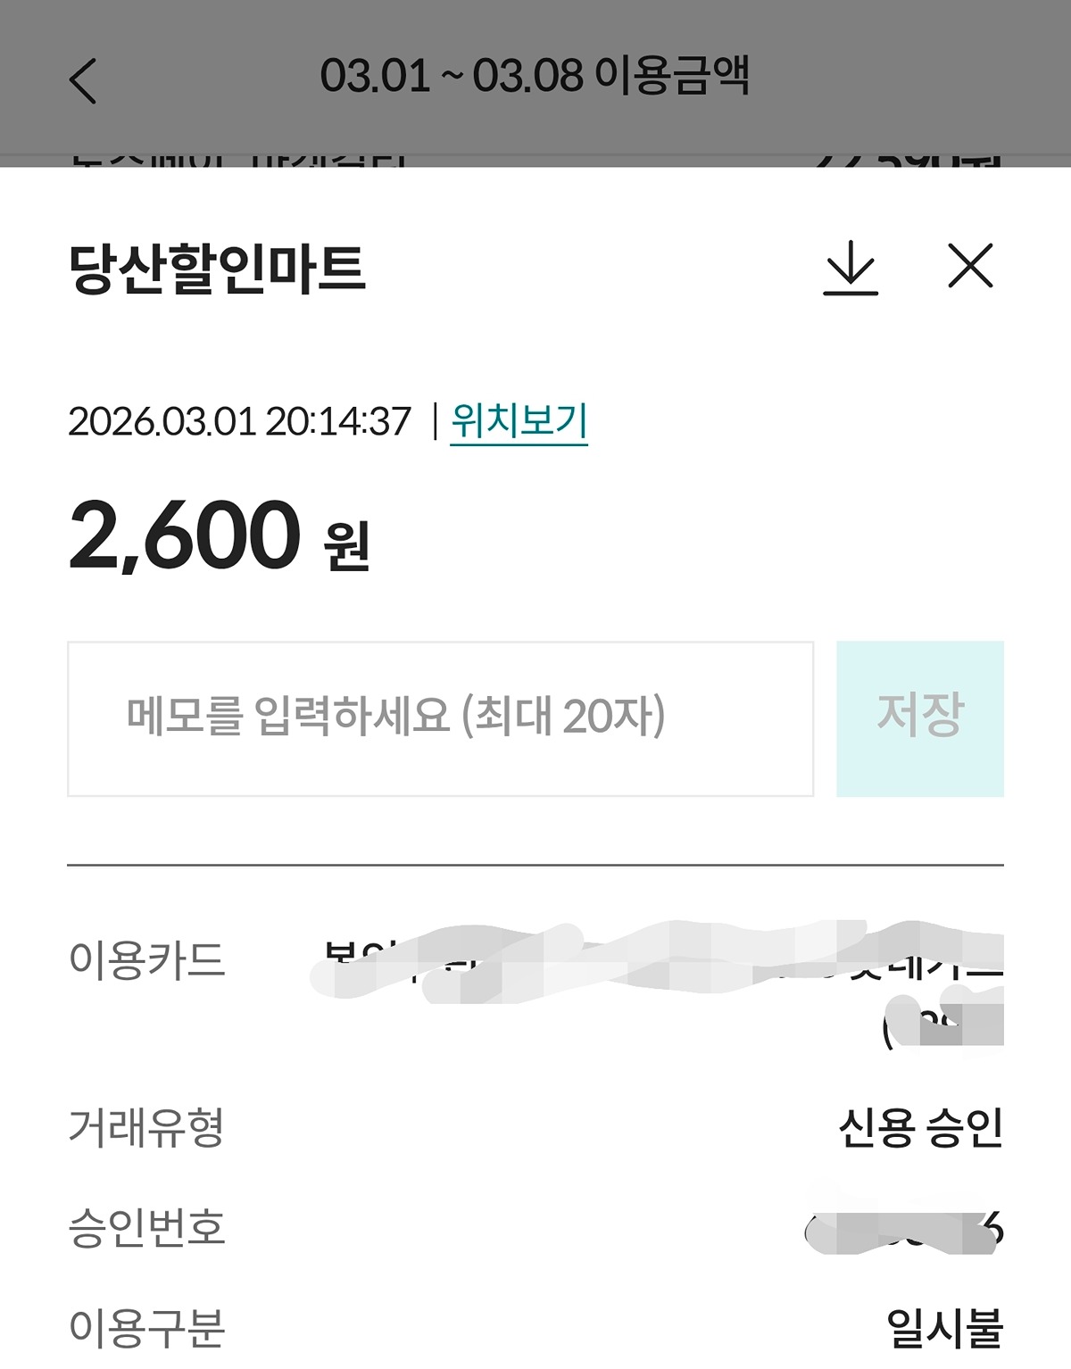
Task: Tap the 일시불 payment type value
Action: [x=943, y=1327]
